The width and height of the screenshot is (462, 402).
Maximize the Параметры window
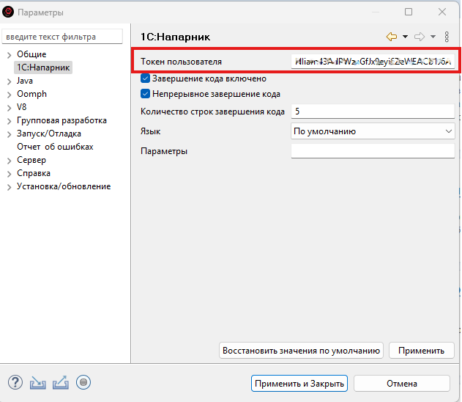coord(409,12)
